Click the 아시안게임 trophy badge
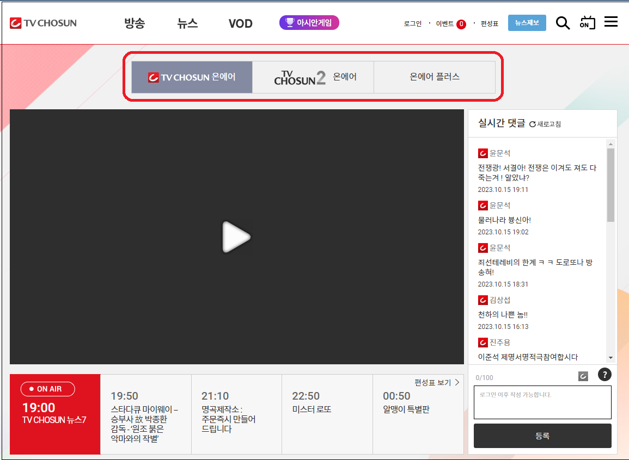This screenshot has height=460, width=629. [309, 23]
